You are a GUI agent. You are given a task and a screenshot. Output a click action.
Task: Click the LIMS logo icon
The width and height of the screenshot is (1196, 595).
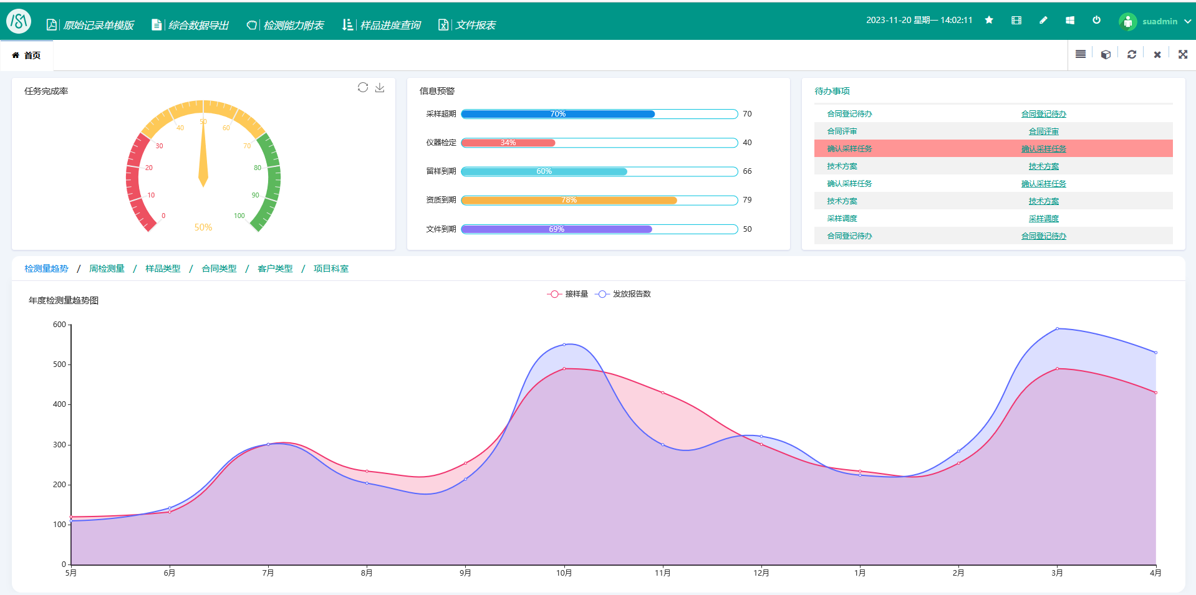coord(19,21)
